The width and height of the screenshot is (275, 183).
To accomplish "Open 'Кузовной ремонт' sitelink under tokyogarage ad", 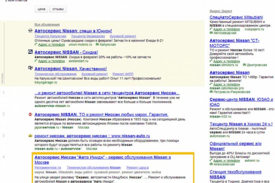I will [95, 74].
